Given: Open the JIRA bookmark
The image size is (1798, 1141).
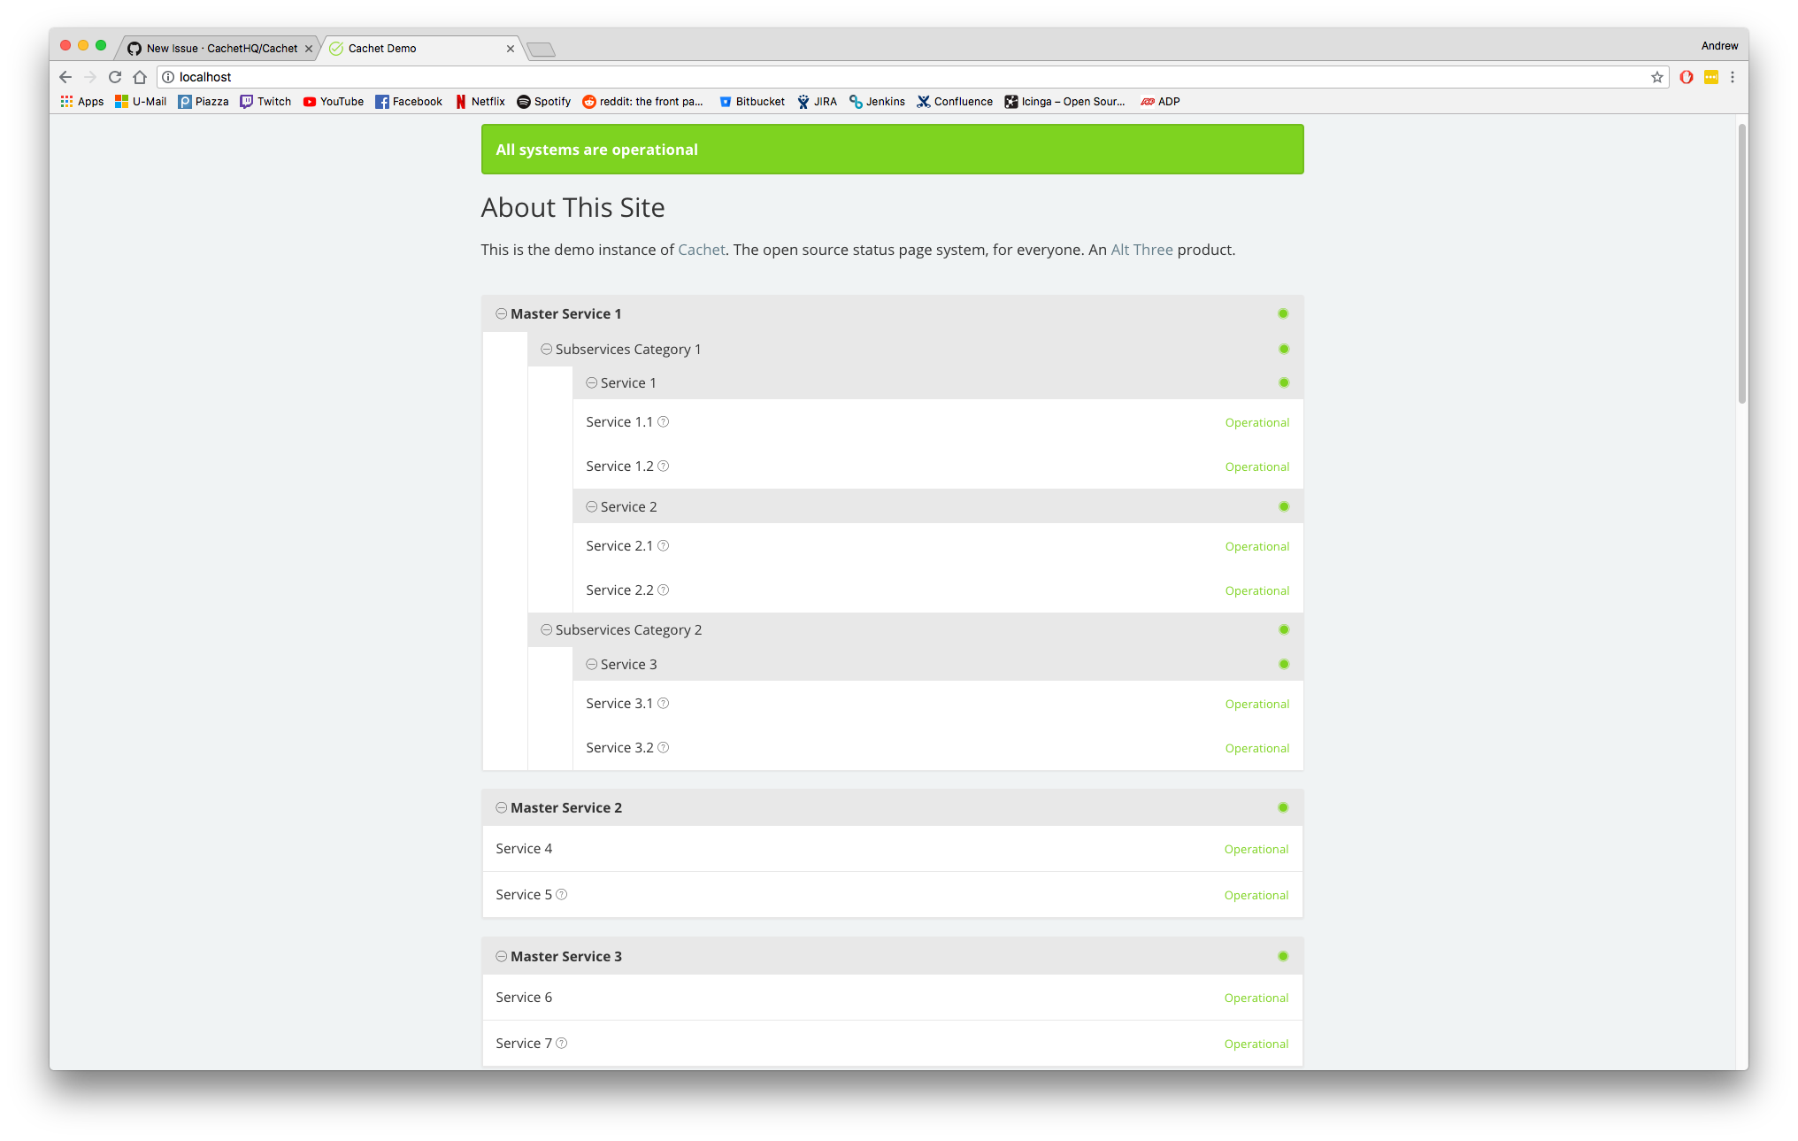Looking at the screenshot, I should [x=816, y=101].
